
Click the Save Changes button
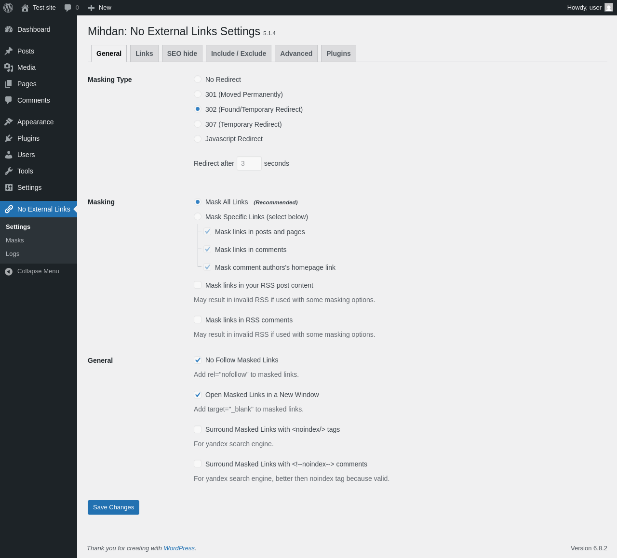[113, 507]
